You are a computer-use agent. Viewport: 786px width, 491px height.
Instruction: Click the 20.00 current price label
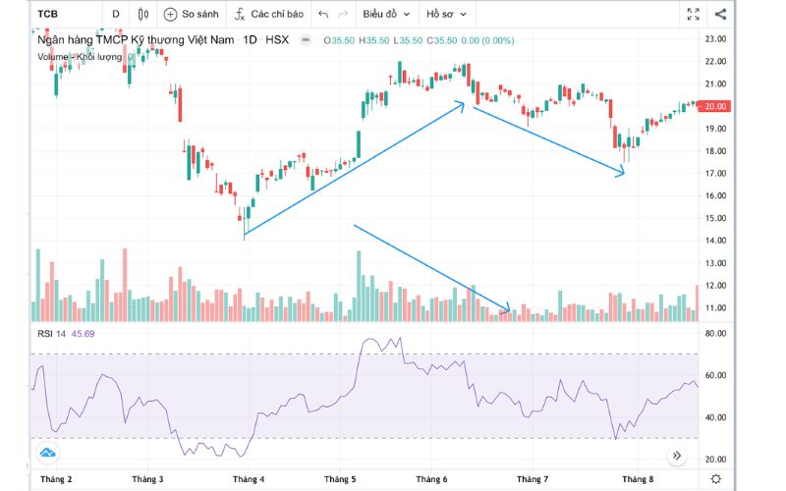pyautogui.click(x=714, y=106)
